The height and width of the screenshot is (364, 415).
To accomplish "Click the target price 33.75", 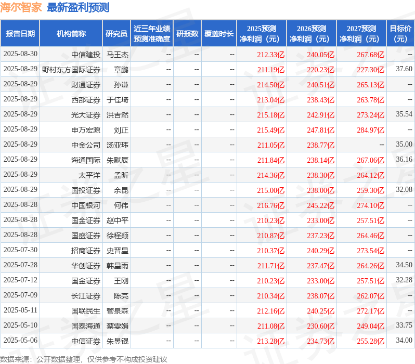I will click(x=404, y=326).
